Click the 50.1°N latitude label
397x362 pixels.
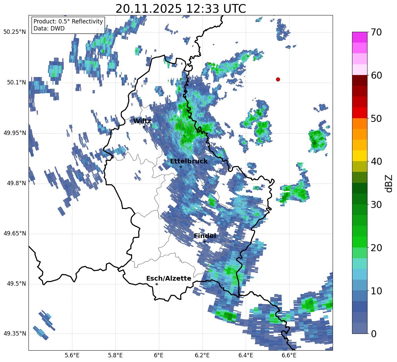click(16, 82)
